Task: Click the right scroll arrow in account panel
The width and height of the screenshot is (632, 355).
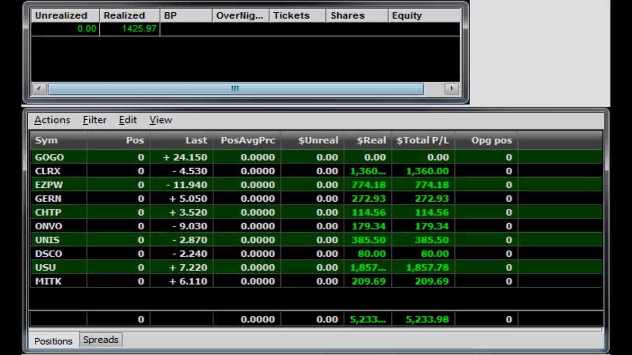Action: [x=451, y=88]
